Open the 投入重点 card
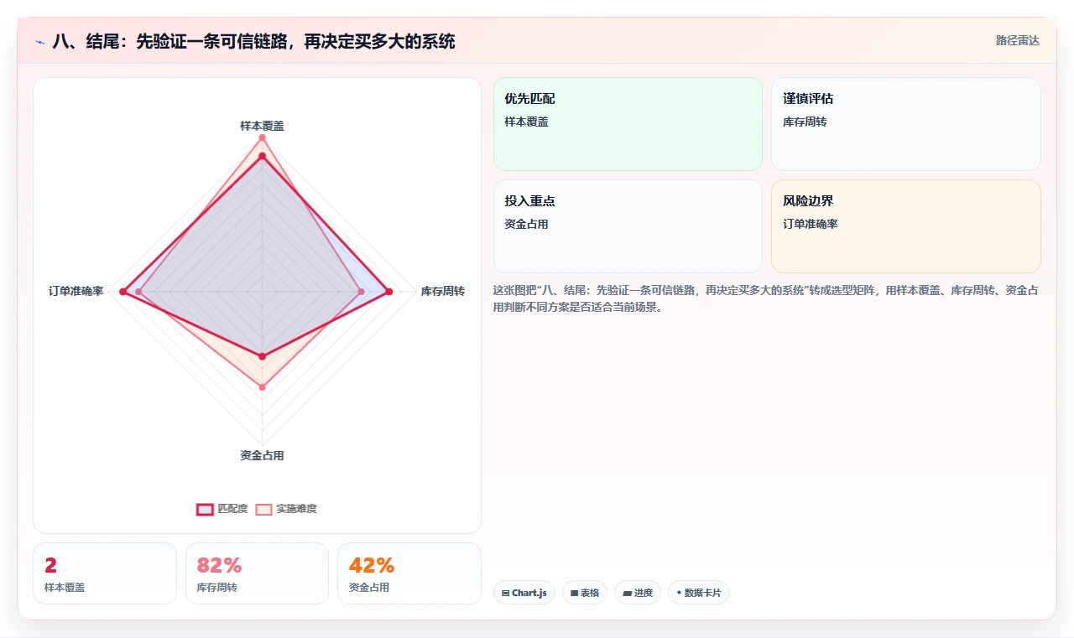Viewport: 1074px width, 638px height. pos(628,226)
